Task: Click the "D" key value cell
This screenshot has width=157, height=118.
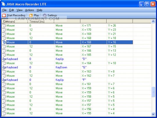Action: pyautogui.click(x=84, y=59)
